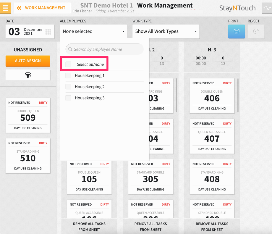272x234 pixels.
Task: Click the Re-set button
Action: [256, 31]
